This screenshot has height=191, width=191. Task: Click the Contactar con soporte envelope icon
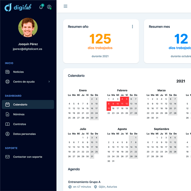click(x=8, y=157)
